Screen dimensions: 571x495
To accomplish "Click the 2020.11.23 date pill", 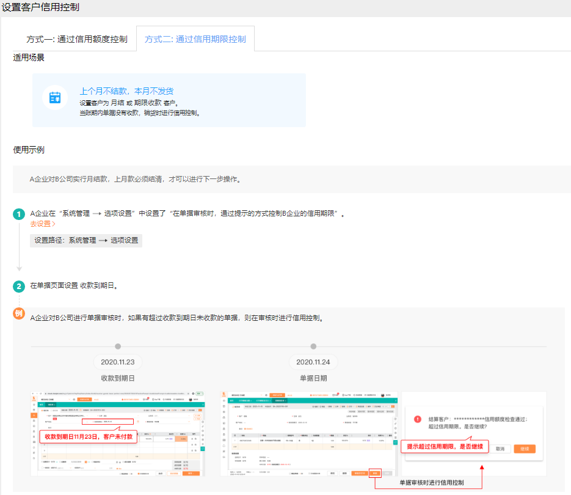I will 118,362.
